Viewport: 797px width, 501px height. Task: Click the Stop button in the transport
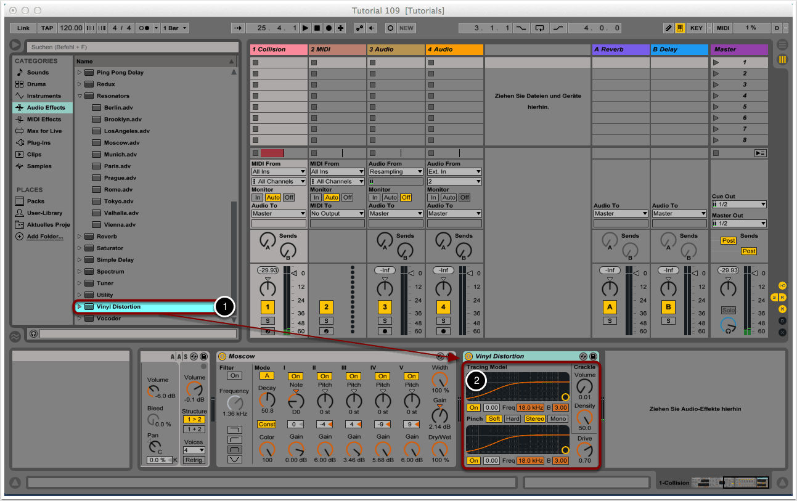pos(317,28)
